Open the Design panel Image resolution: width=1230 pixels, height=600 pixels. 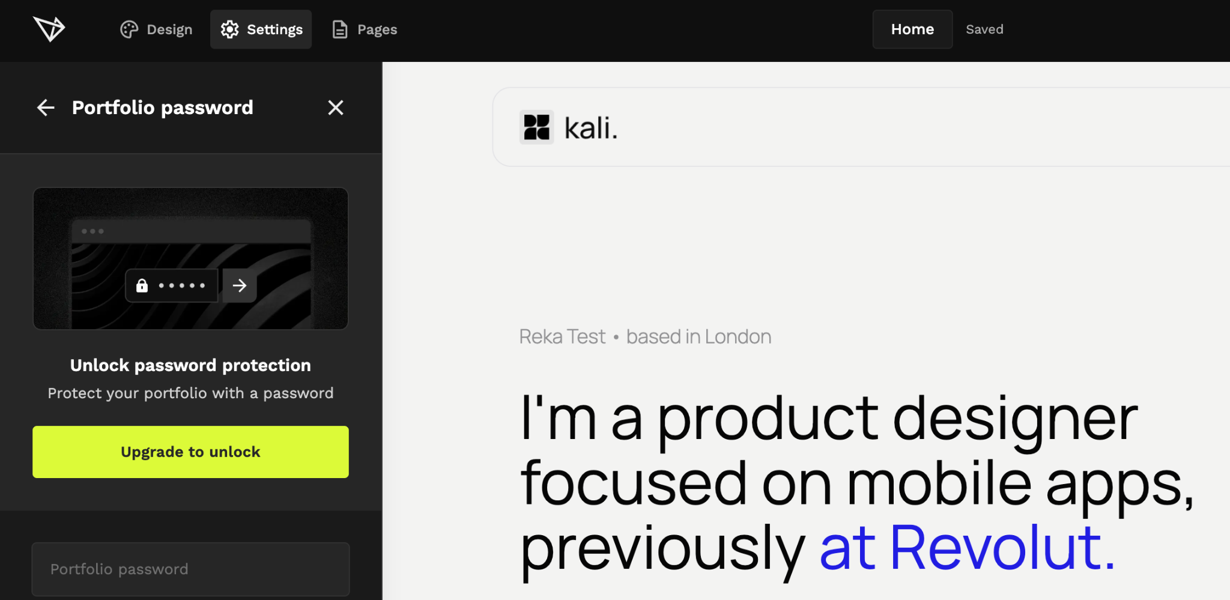tap(156, 29)
